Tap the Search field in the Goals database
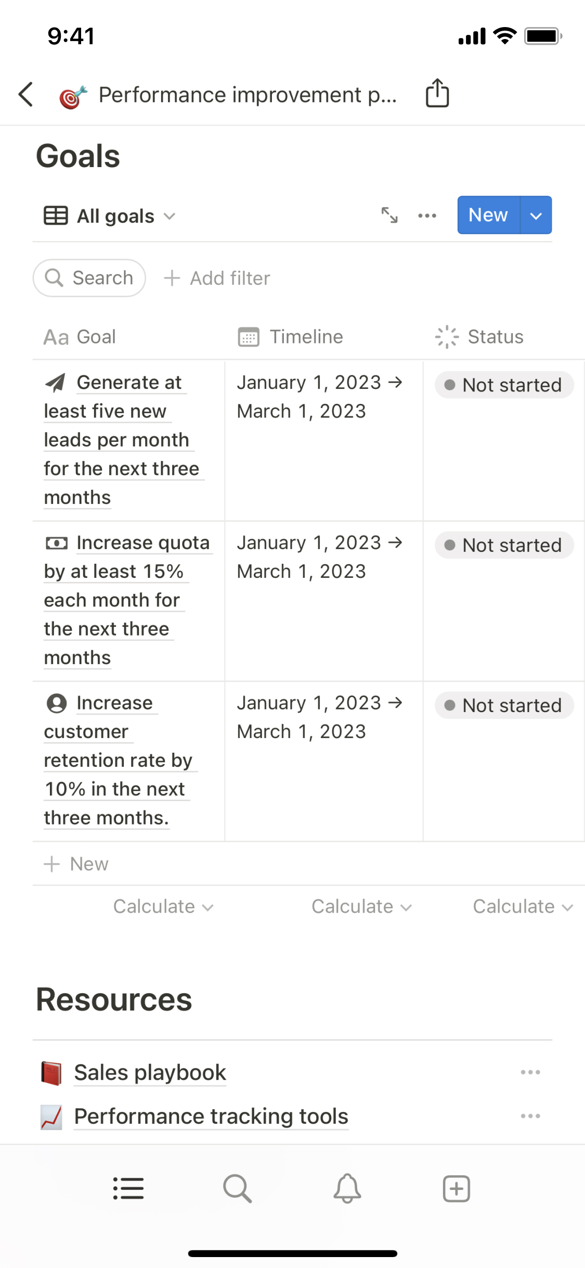This screenshot has width=585, height=1268. (89, 278)
